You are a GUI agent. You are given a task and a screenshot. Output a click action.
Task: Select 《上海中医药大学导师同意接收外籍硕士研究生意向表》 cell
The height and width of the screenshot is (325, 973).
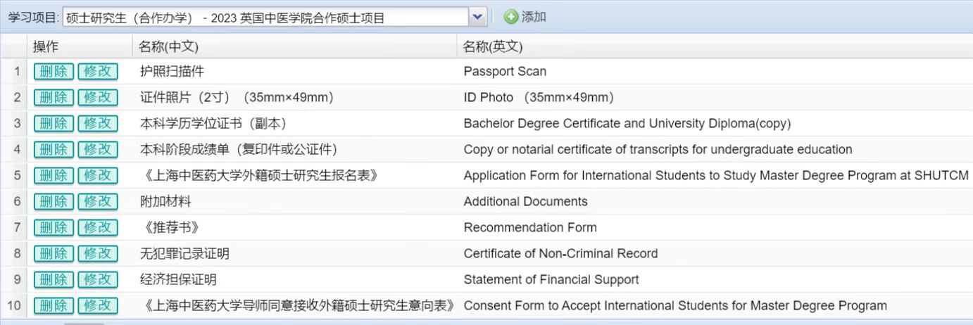pyautogui.click(x=294, y=305)
